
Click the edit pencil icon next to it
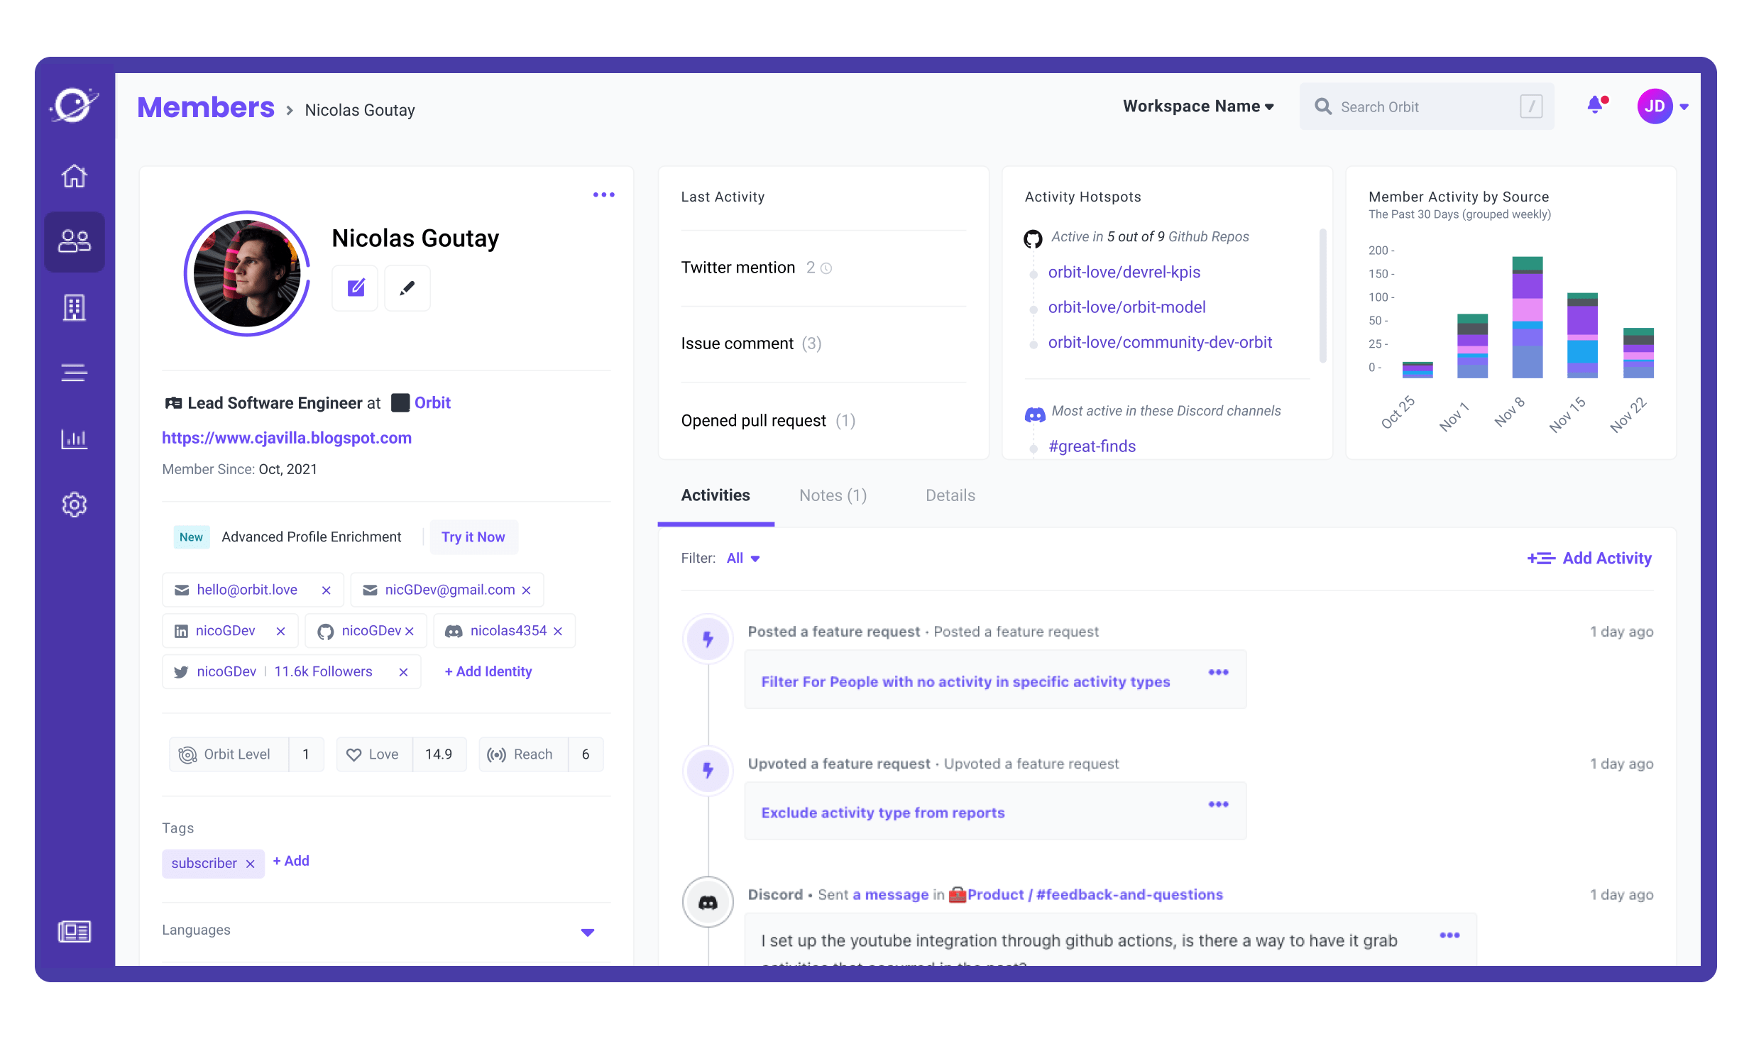(407, 288)
